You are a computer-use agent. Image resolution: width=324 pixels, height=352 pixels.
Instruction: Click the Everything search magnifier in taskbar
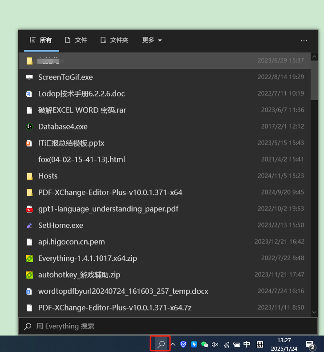[161, 344]
